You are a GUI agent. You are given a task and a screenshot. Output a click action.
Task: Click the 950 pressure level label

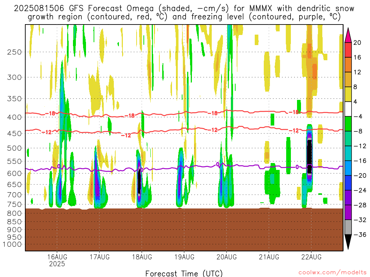pyautogui.click(x=14, y=237)
